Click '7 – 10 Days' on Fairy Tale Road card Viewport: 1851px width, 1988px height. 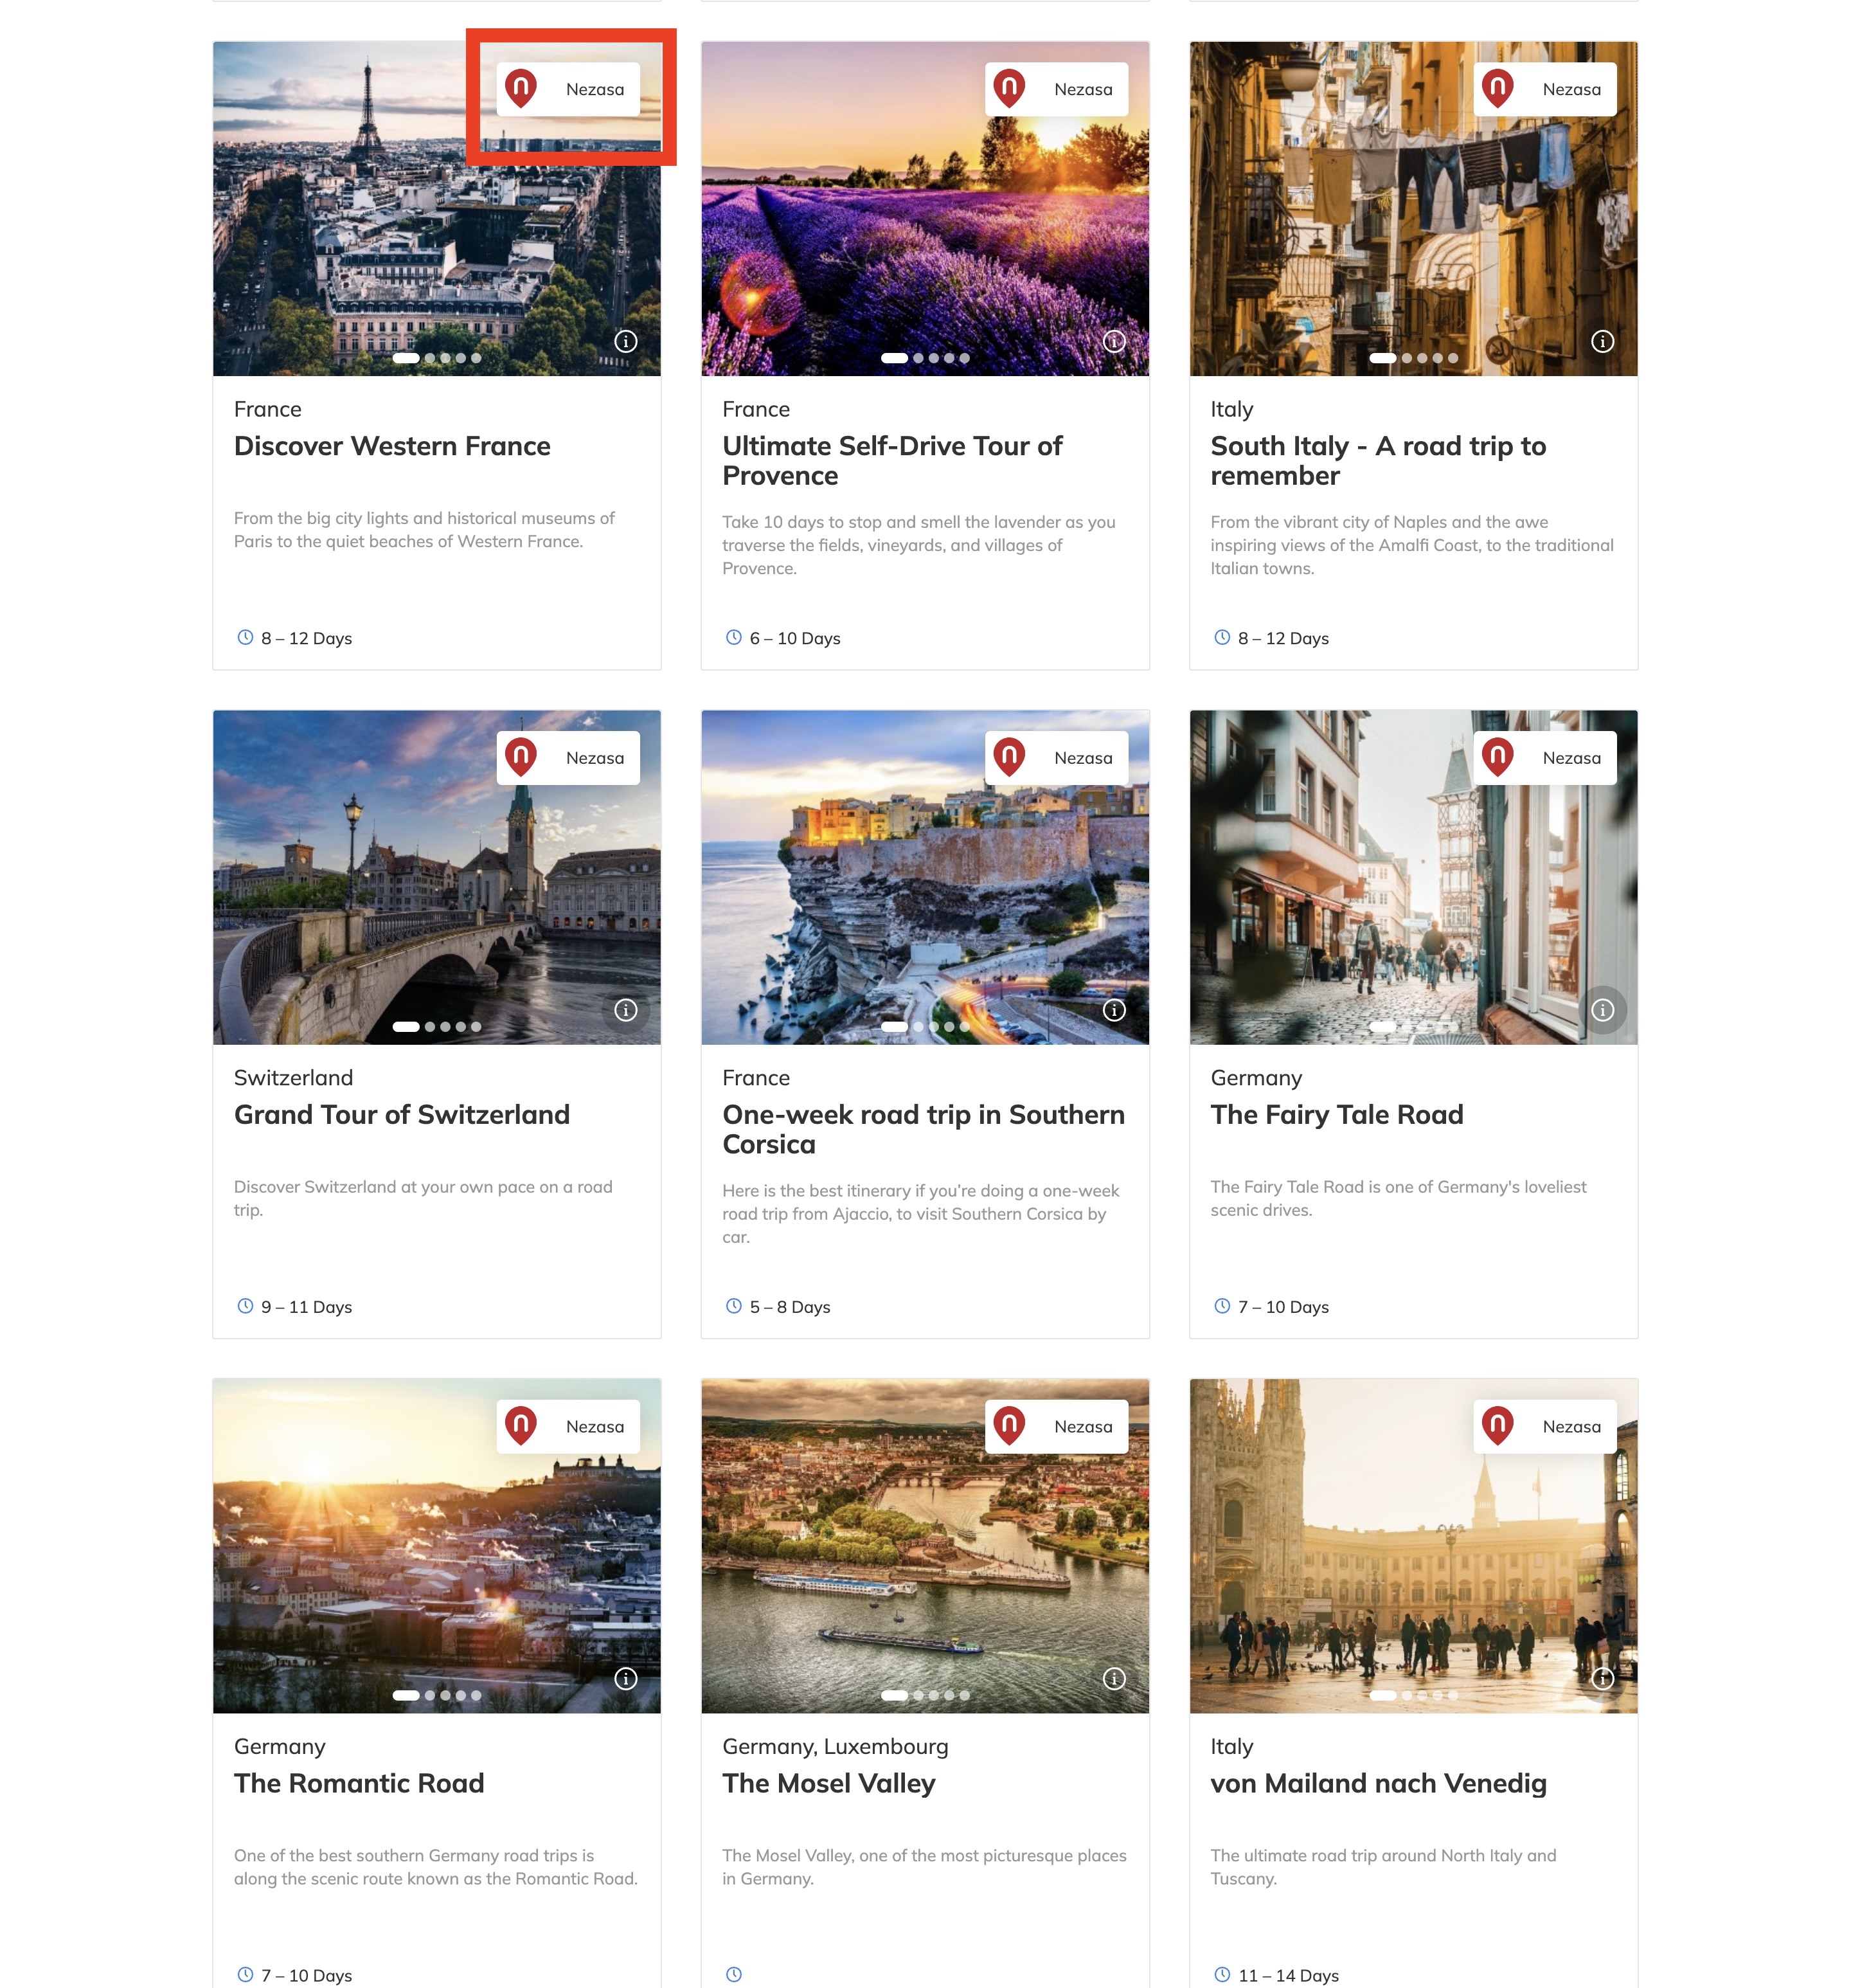click(x=1283, y=1307)
